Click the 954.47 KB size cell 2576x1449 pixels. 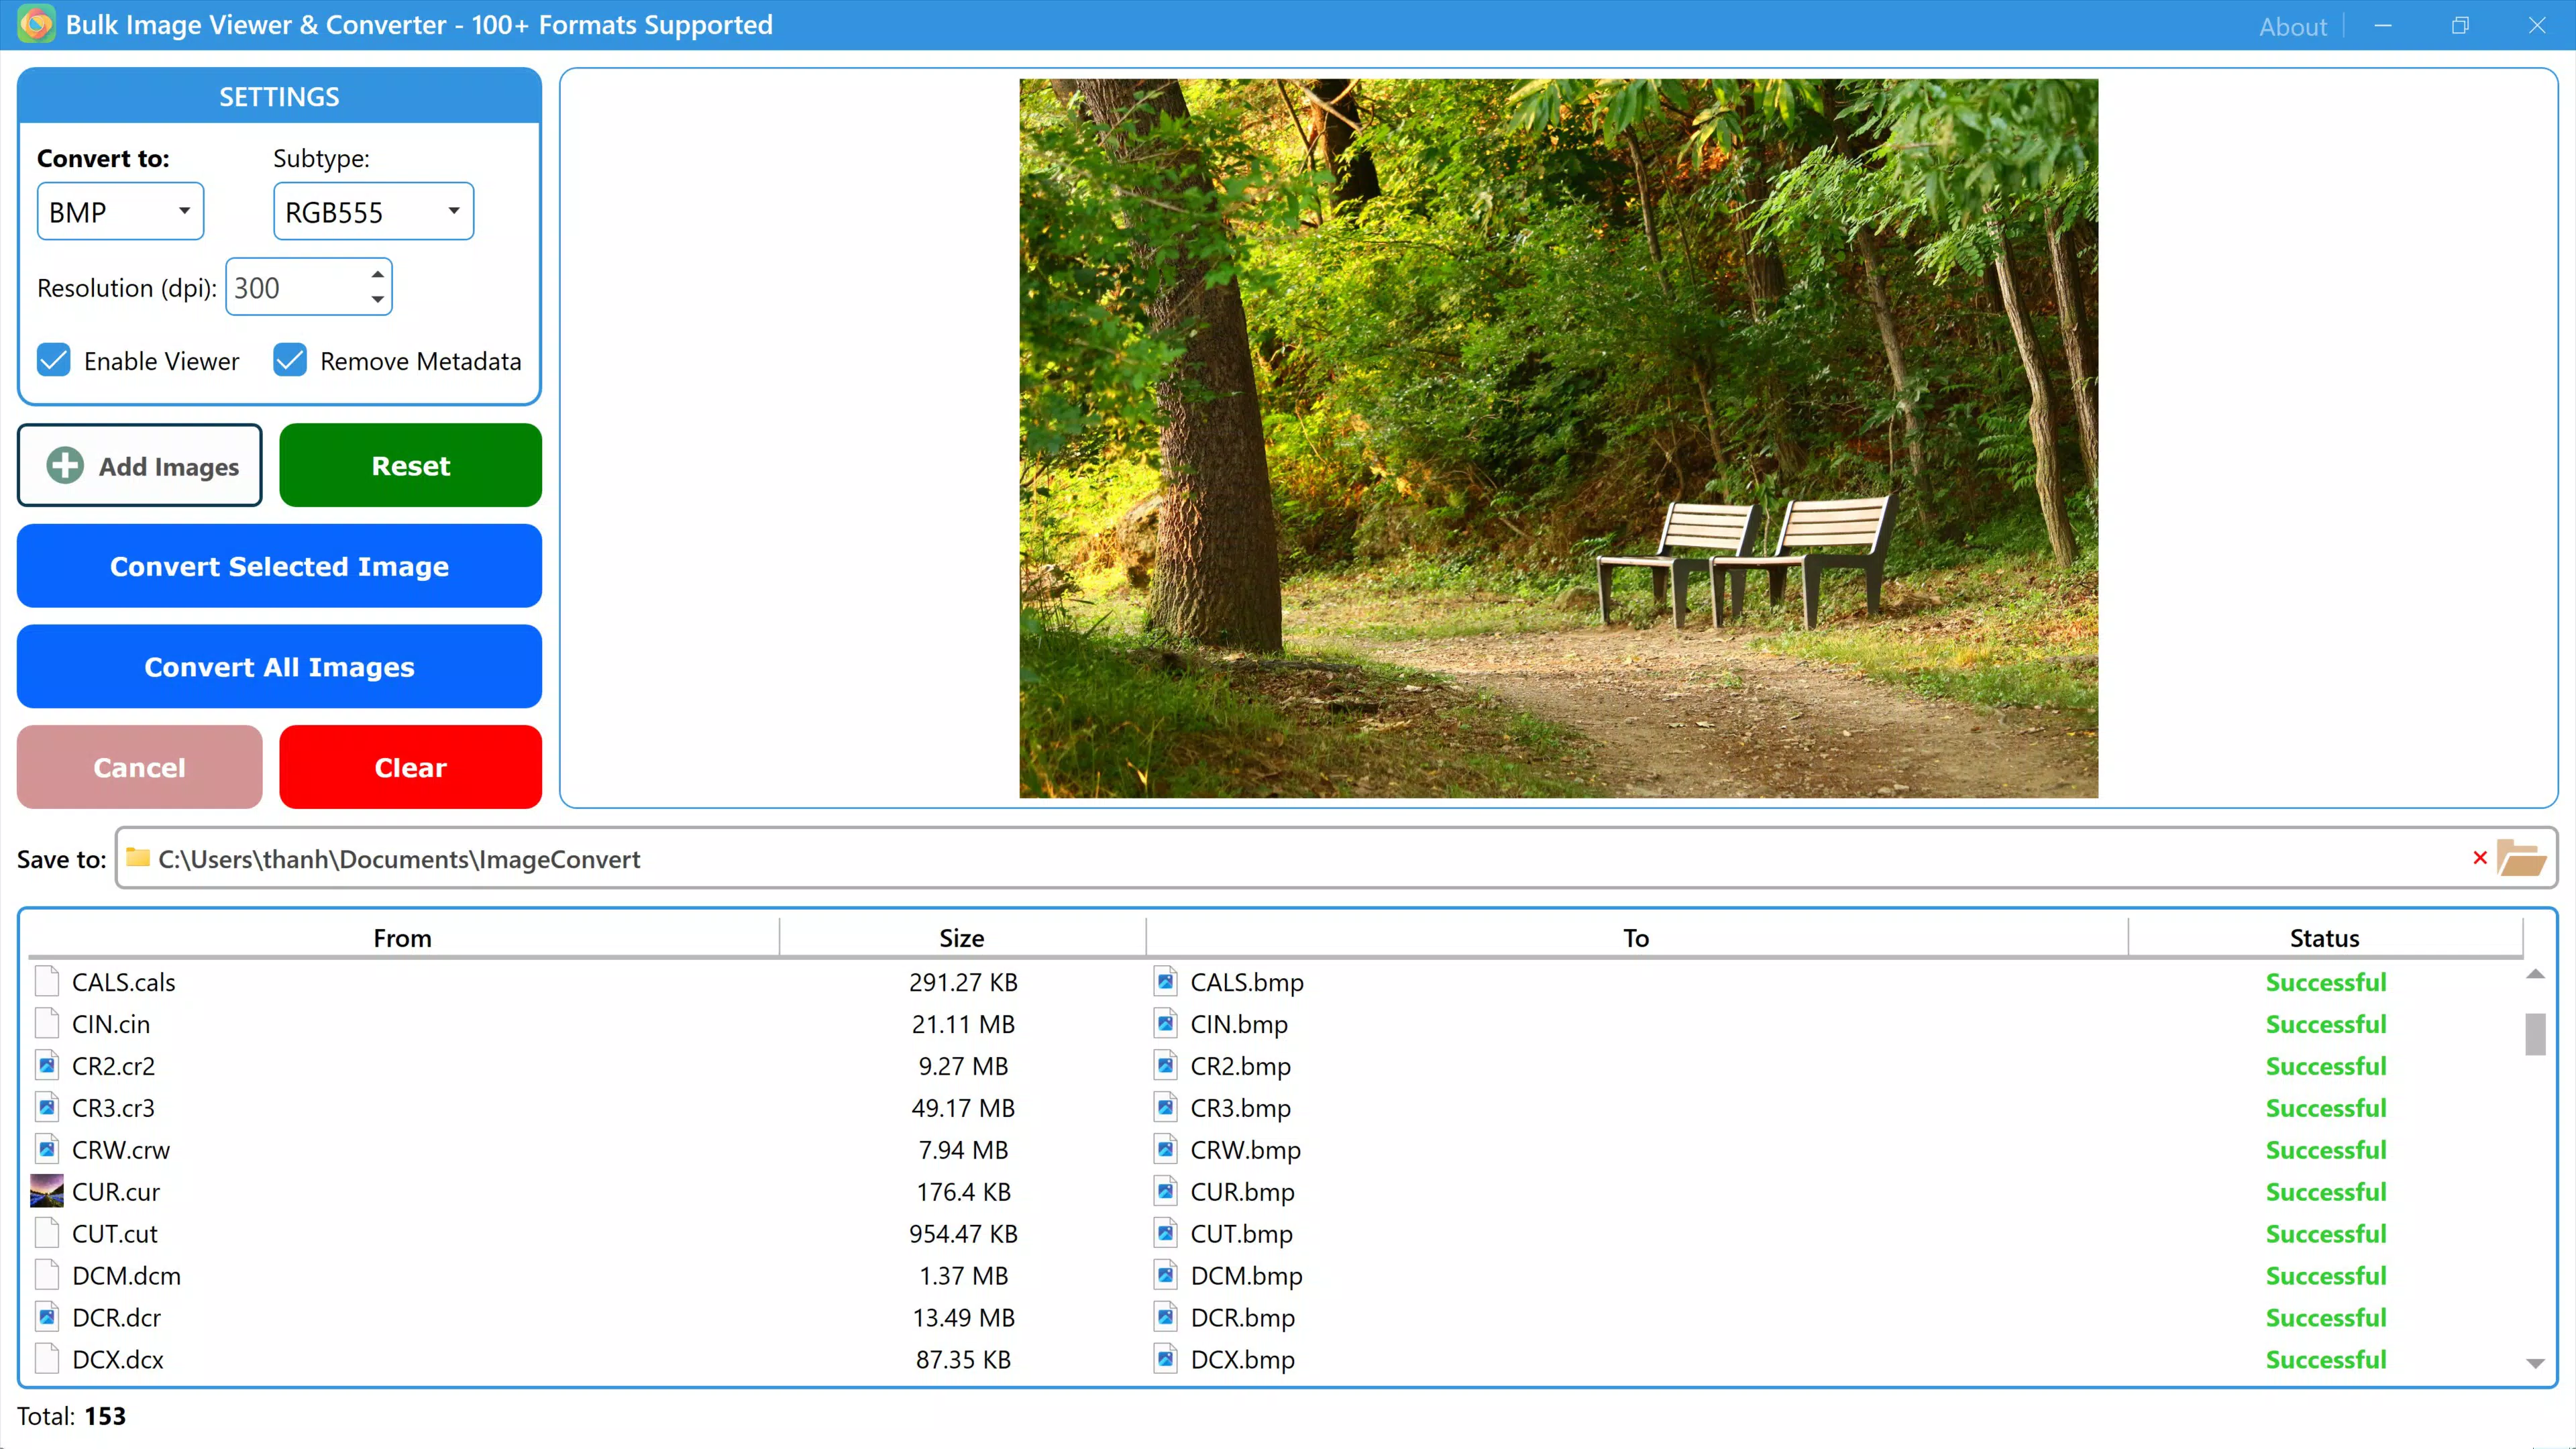tap(963, 1233)
